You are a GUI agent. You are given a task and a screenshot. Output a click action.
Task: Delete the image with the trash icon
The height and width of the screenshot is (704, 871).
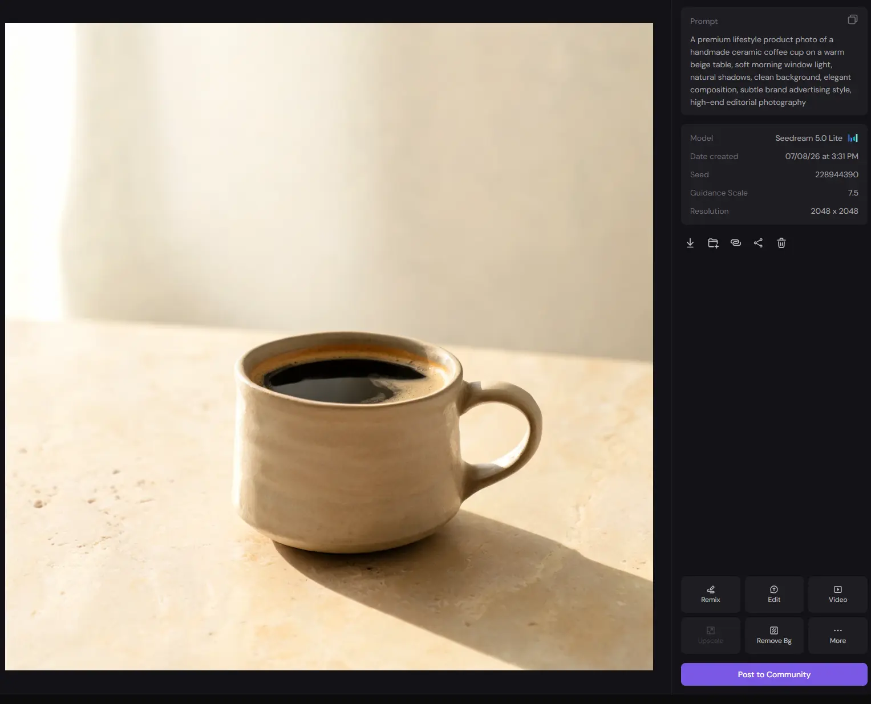(x=781, y=243)
